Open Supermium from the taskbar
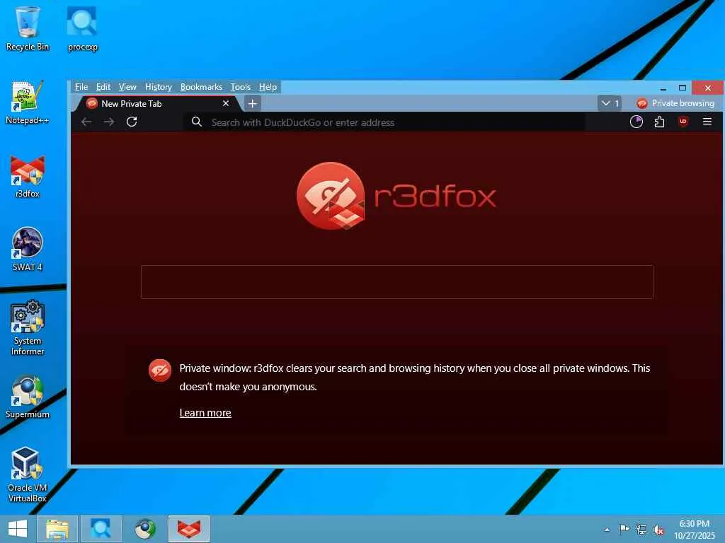The width and height of the screenshot is (725, 543). [145, 529]
